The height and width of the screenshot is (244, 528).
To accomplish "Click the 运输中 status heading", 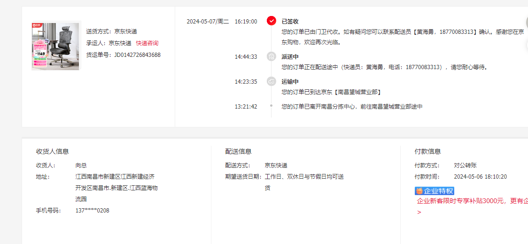I will 290,81.
